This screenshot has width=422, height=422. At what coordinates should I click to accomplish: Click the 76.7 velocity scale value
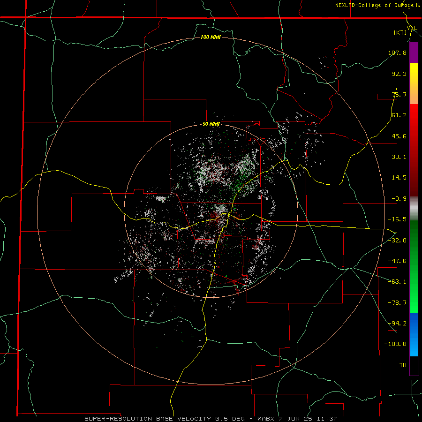pyautogui.click(x=399, y=94)
